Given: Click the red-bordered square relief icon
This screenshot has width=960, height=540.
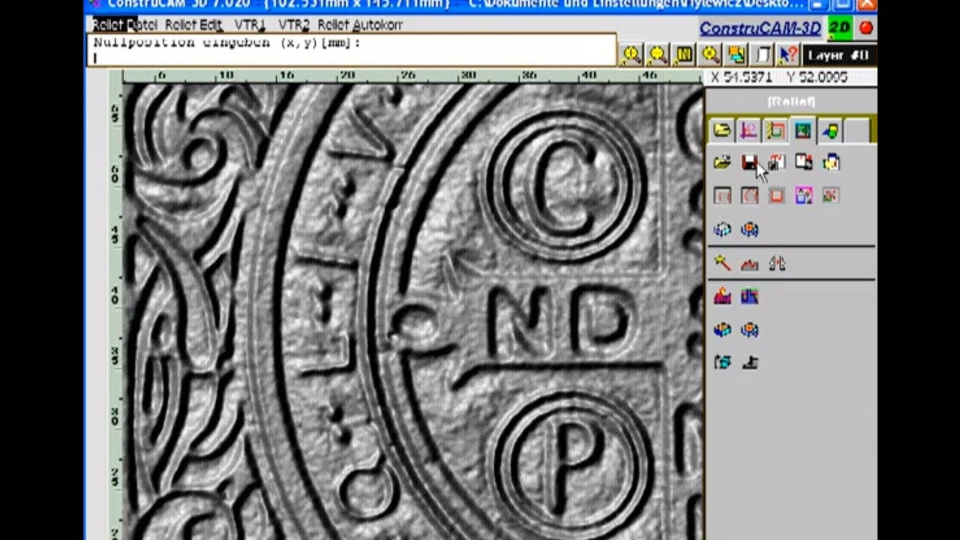Looking at the screenshot, I should (776, 196).
